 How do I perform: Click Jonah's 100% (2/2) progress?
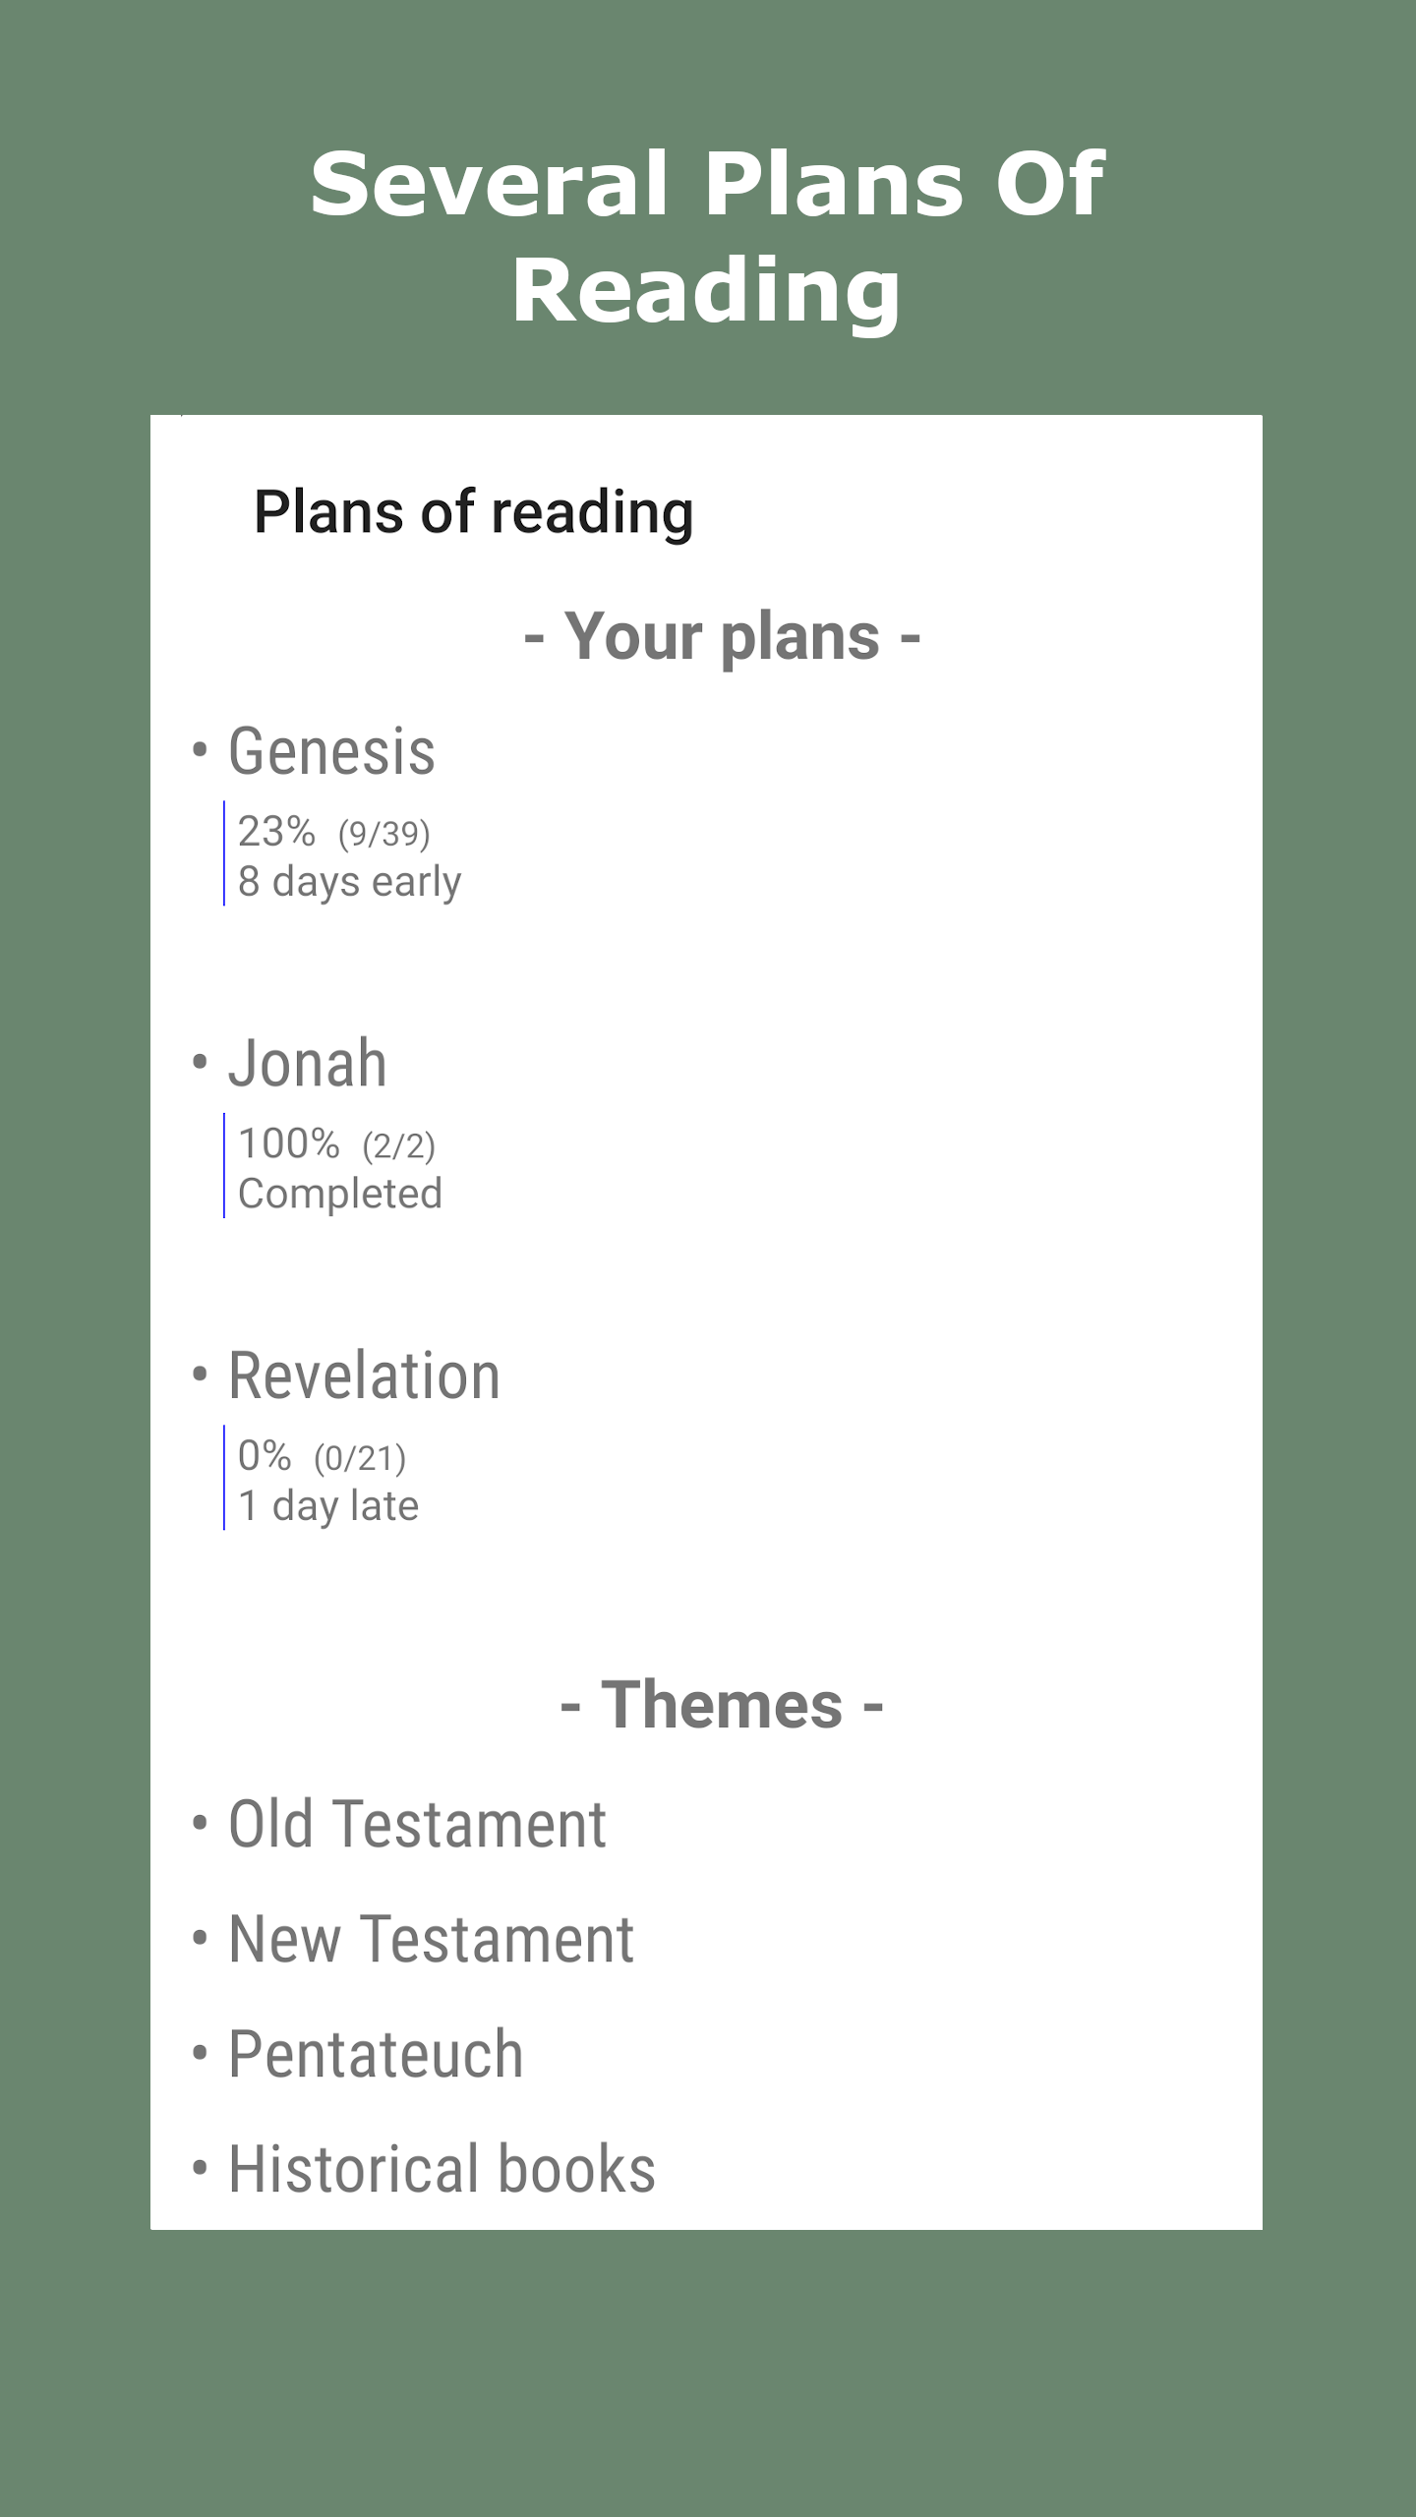[336, 1144]
